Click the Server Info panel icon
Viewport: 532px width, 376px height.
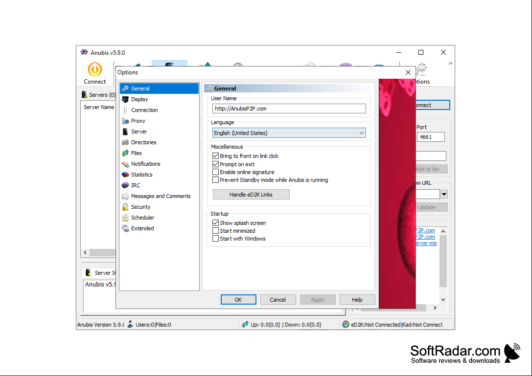[x=88, y=273]
